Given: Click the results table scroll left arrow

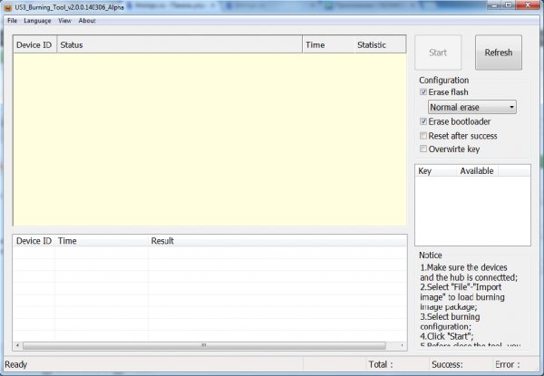Looking at the screenshot, I should coord(17,345).
